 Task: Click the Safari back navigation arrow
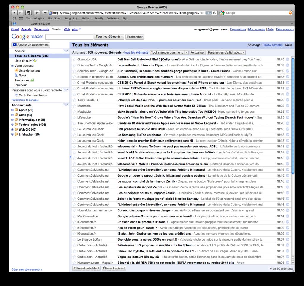[x=14, y=13]
